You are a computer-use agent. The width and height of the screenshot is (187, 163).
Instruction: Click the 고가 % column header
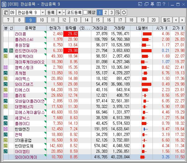click(x=178, y=28)
